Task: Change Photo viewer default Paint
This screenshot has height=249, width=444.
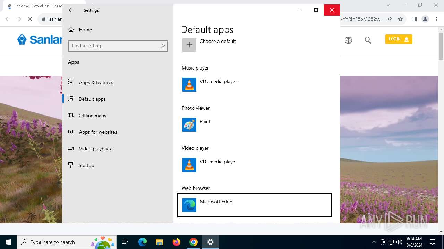Action: click(255, 125)
